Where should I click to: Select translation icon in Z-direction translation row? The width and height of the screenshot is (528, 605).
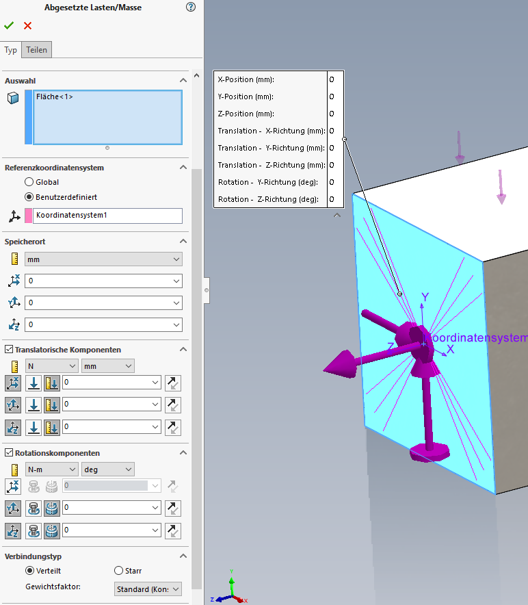coord(52,428)
